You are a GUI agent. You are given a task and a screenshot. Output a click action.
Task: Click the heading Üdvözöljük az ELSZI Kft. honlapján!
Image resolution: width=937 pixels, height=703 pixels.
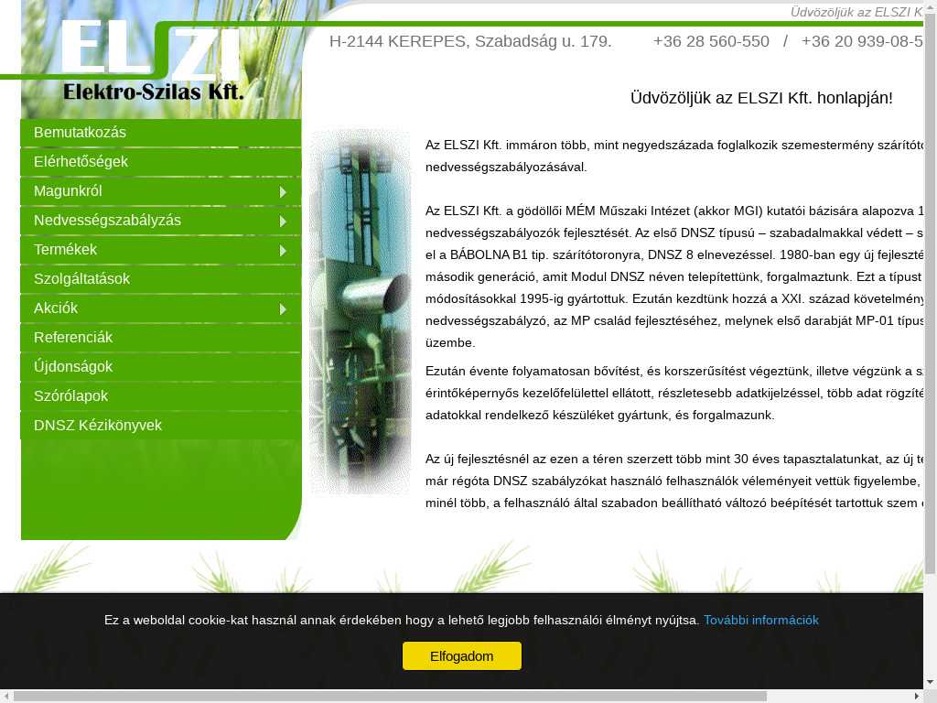coord(761,98)
